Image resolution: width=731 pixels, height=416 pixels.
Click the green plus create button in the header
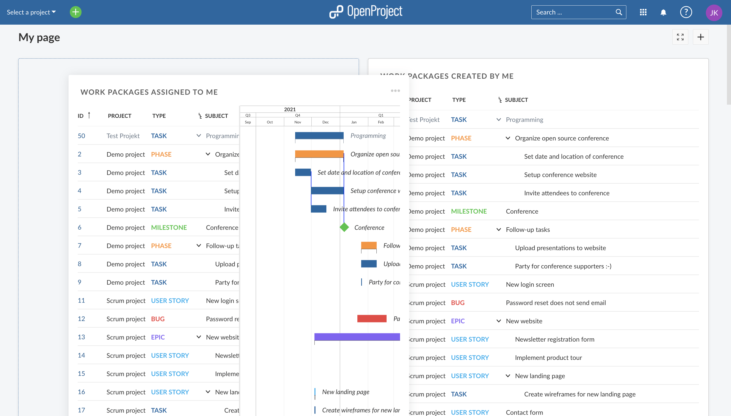click(75, 12)
